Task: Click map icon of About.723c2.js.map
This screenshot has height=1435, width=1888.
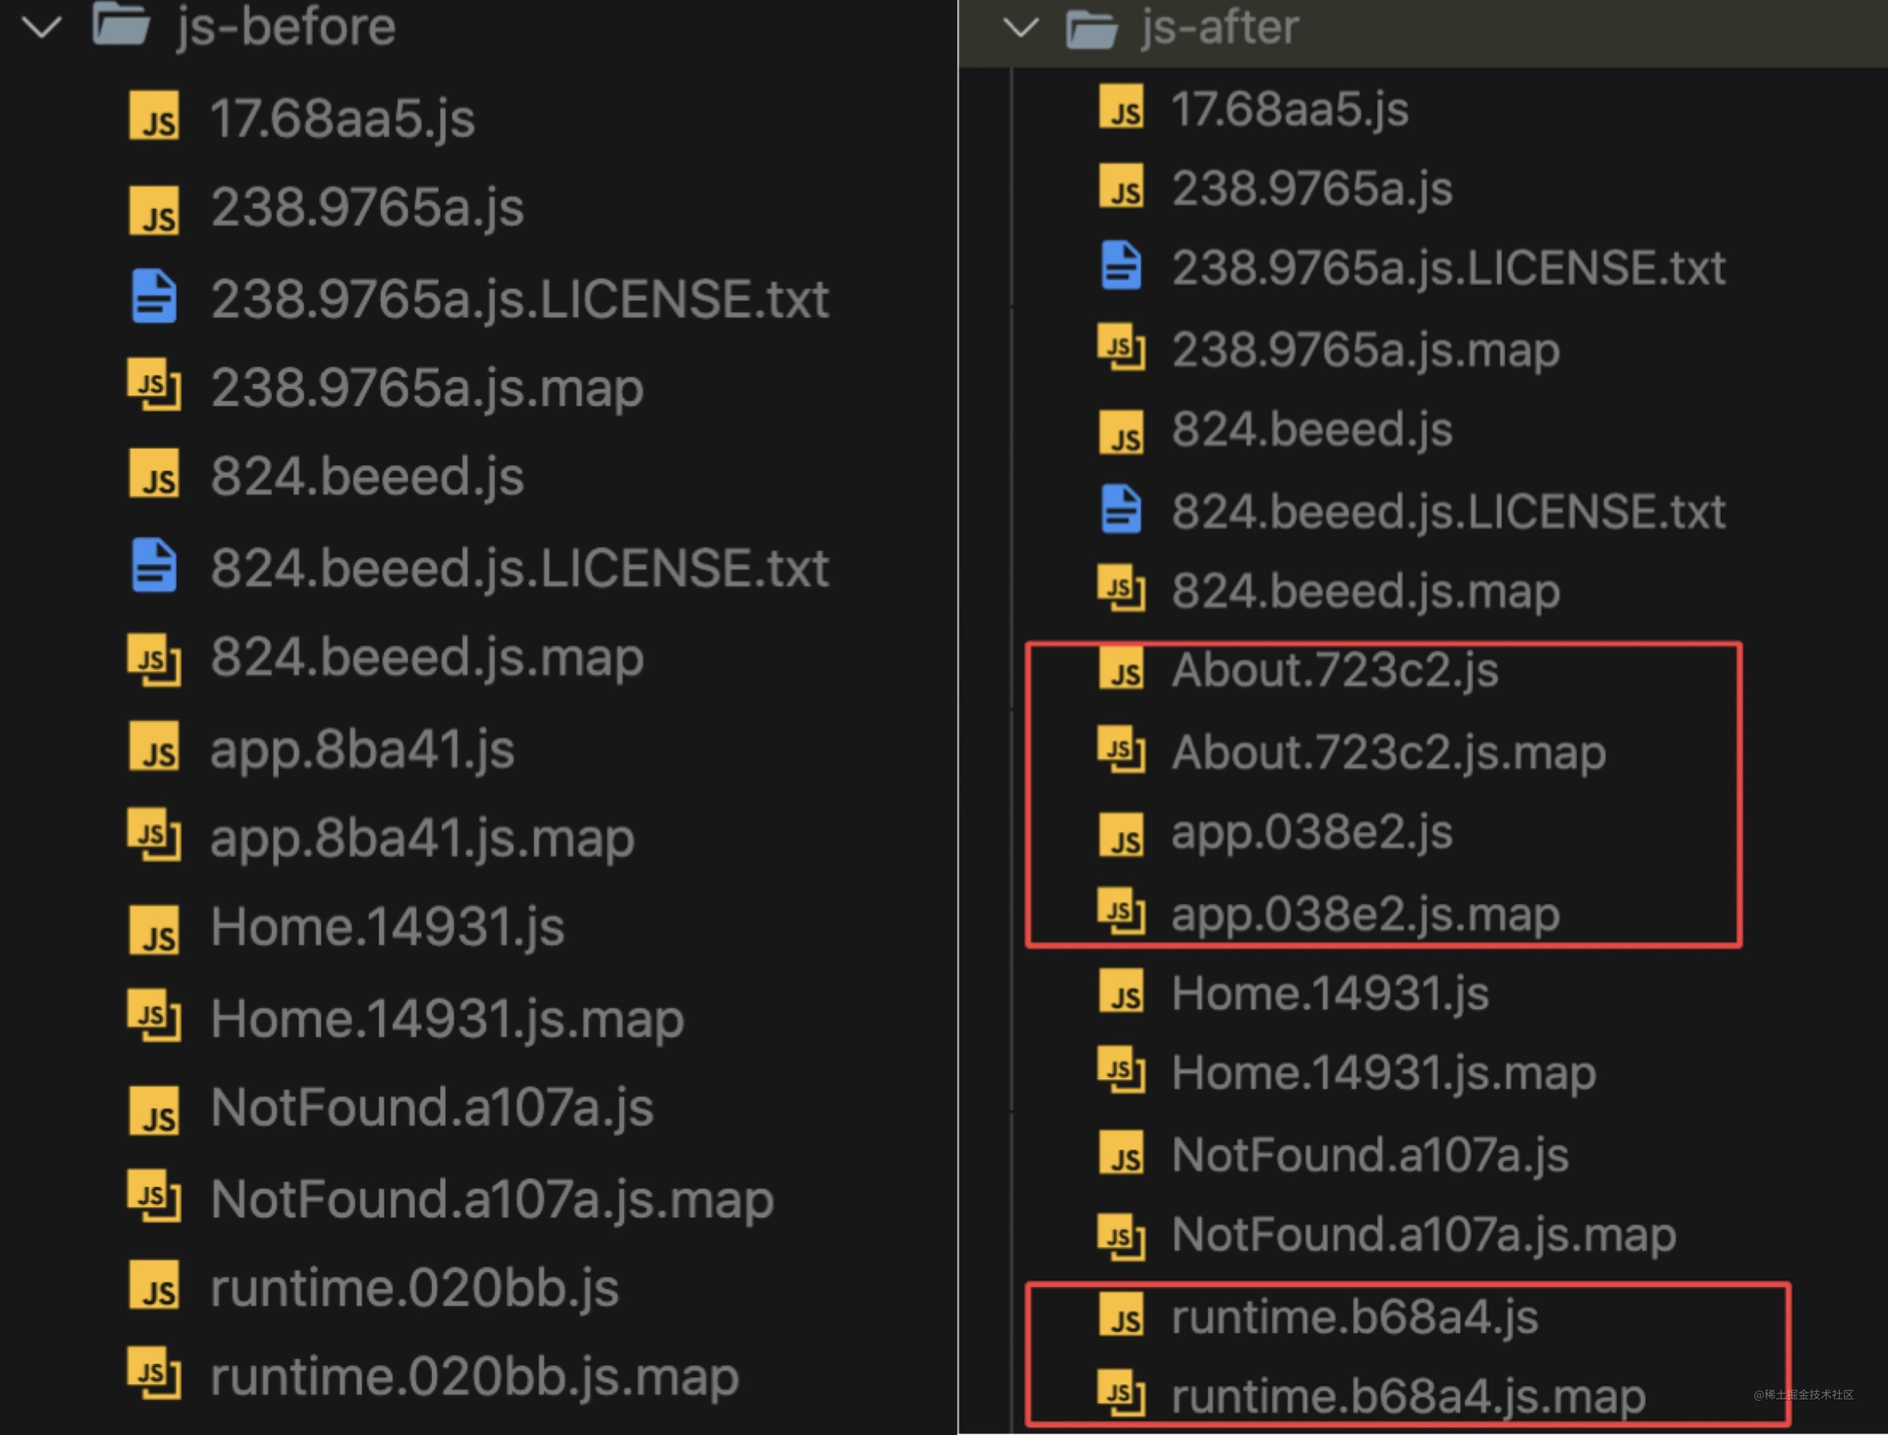Action: click(1122, 749)
